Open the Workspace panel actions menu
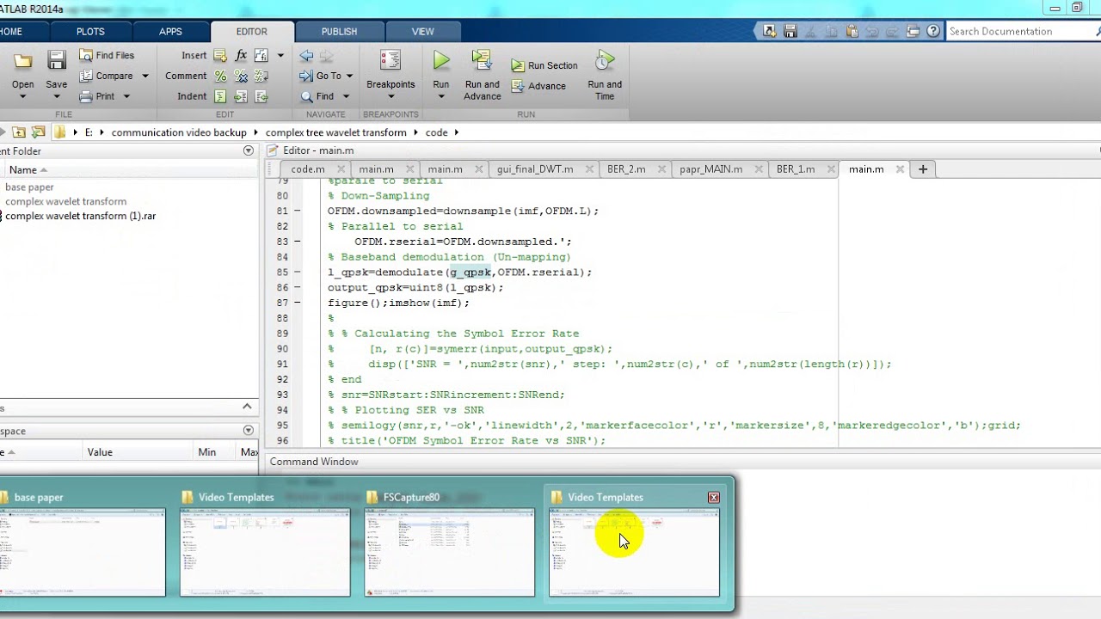The height and width of the screenshot is (619, 1101). point(249,431)
